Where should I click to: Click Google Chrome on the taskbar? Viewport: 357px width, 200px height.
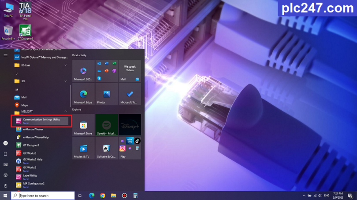click(x=103, y=196)
